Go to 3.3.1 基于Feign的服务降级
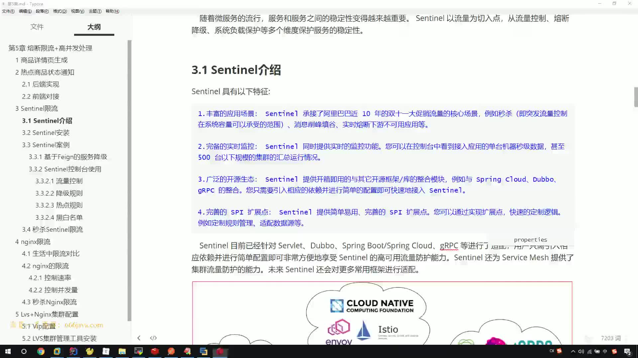This screenshot has height=358, width=638. [x=68, y=157]
